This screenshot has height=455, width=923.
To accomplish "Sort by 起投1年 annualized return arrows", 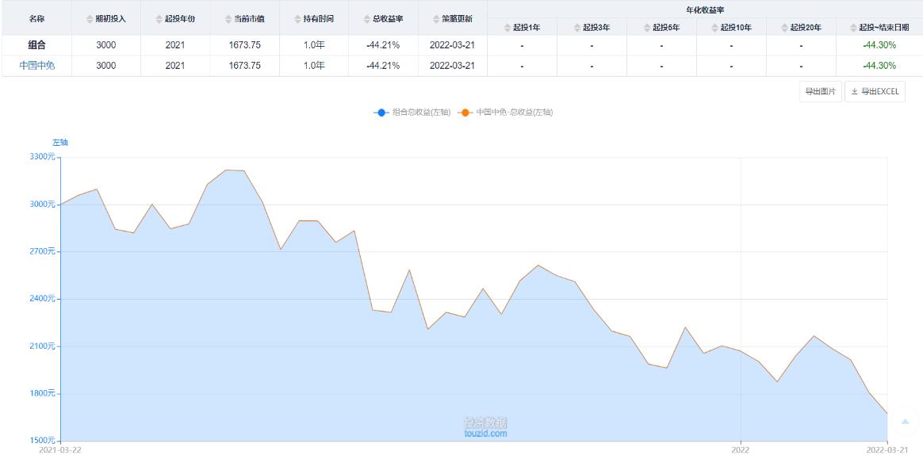I will click(507, 28).
